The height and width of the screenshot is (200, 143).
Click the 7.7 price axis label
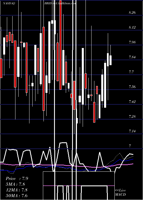pos(131,72)
